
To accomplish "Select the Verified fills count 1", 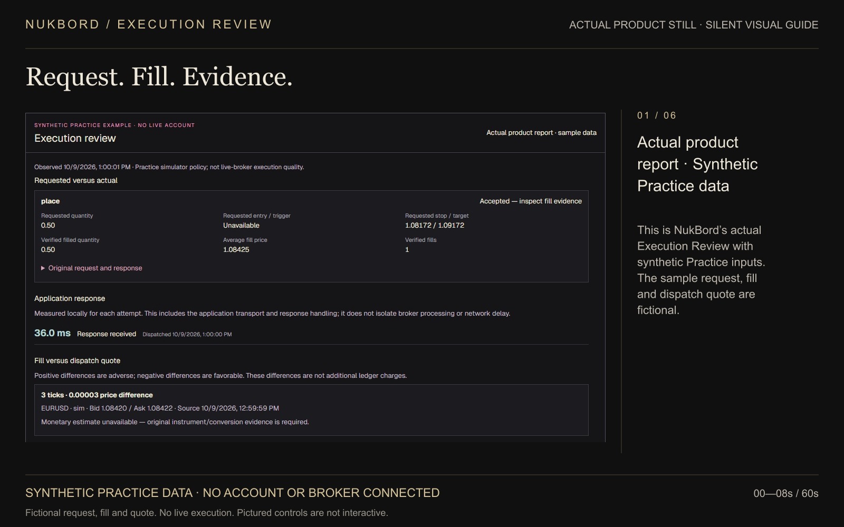I will click(407, 250).
